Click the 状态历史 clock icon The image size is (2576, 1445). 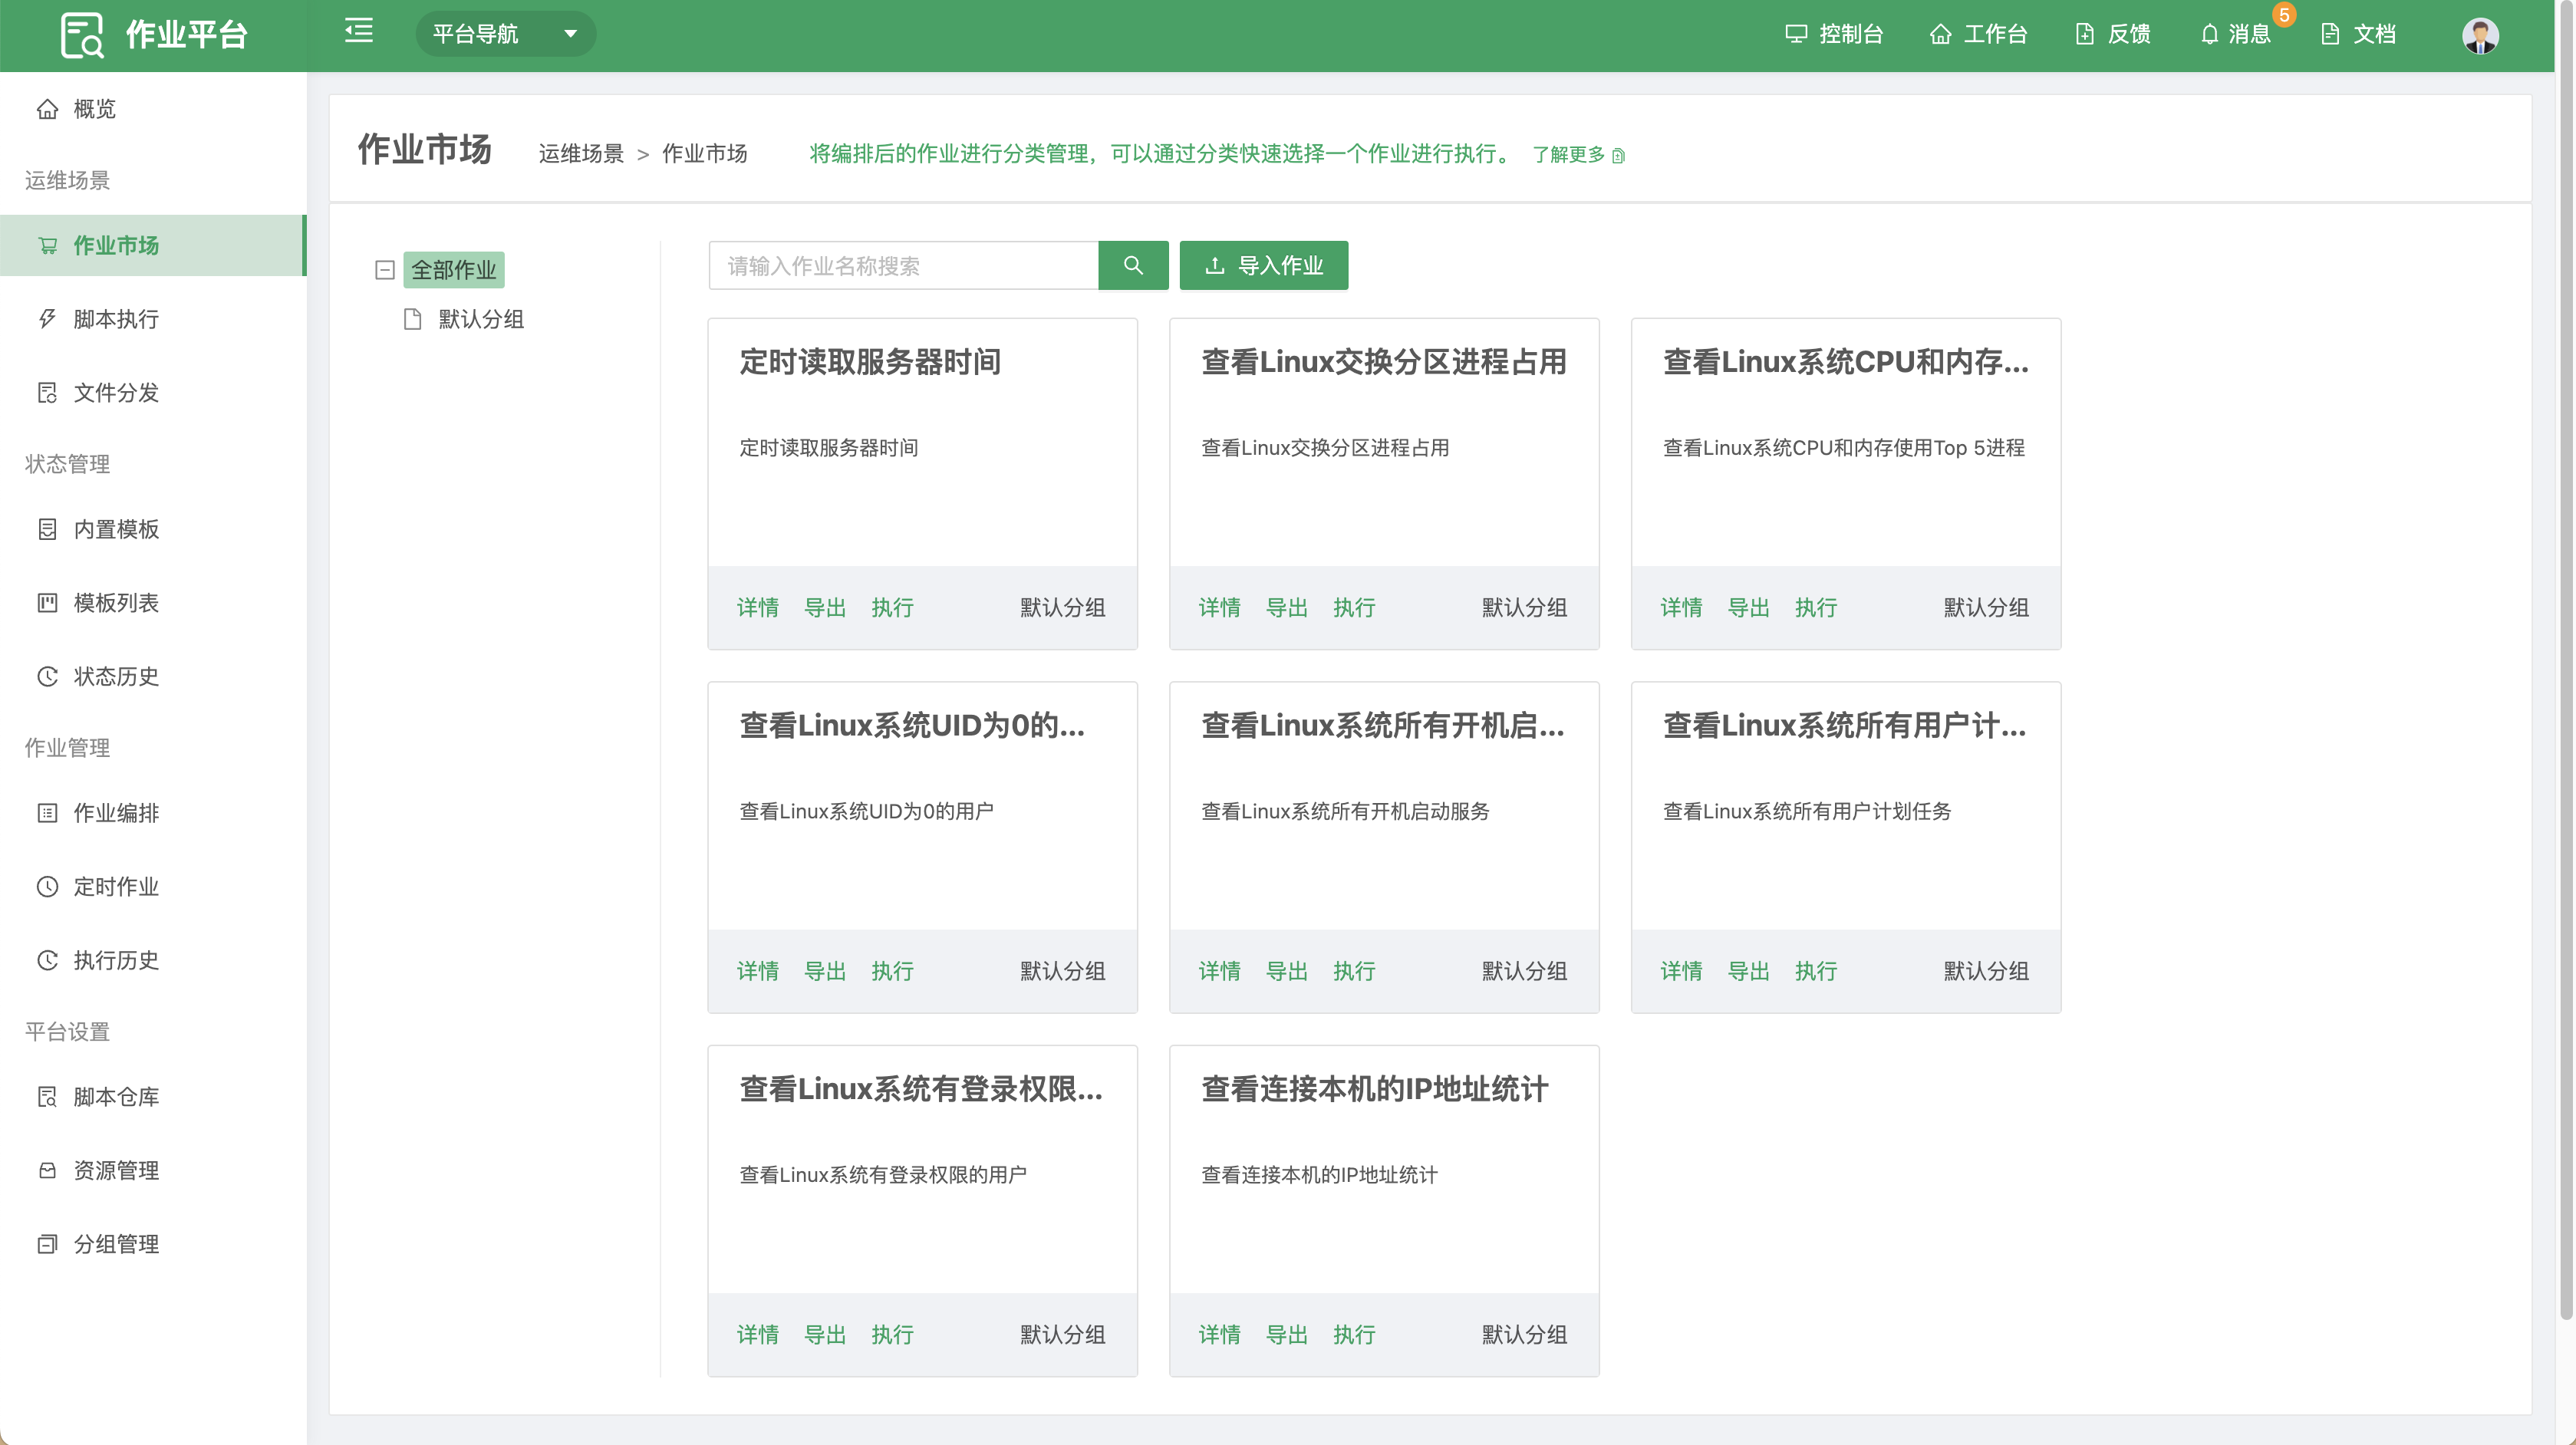(47, 677)
